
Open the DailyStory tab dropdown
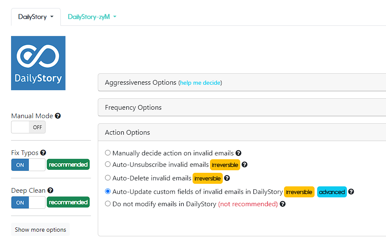36,17
